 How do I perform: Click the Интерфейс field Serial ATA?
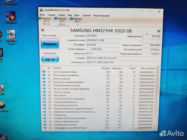(103, 45)
